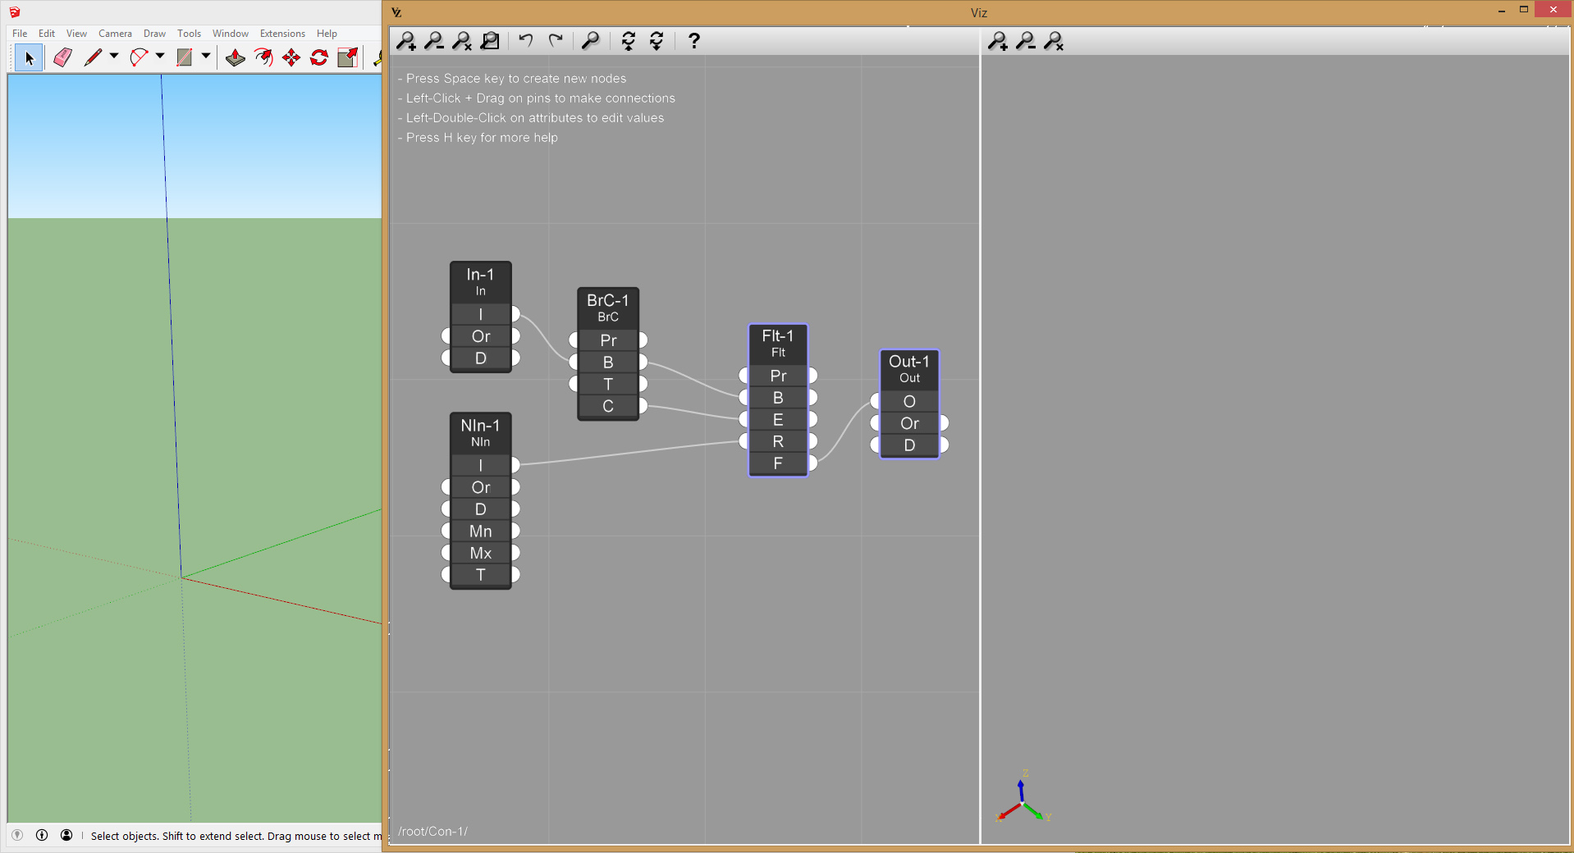Viewport: 1574px width, 853px height.
Task: Select the BrC-1 node header
Action: pyautogui.click(x=608, y=308)
